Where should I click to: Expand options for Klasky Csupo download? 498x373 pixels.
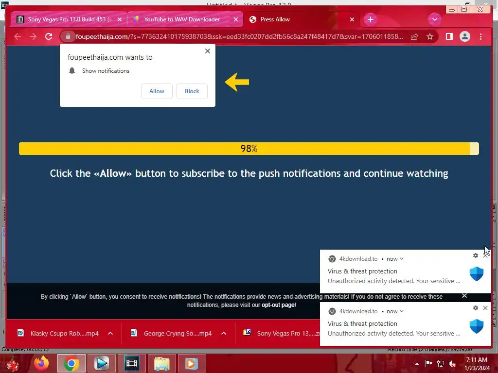(110, 333)
